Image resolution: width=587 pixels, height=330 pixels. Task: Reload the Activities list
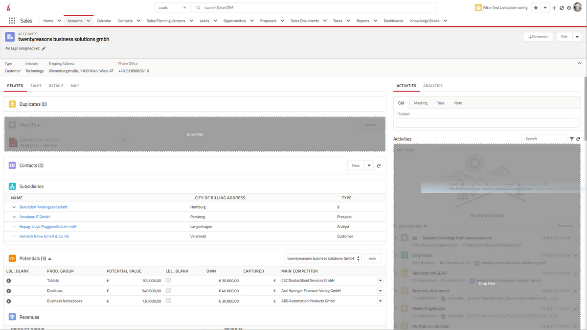click(x=578, y=139)
